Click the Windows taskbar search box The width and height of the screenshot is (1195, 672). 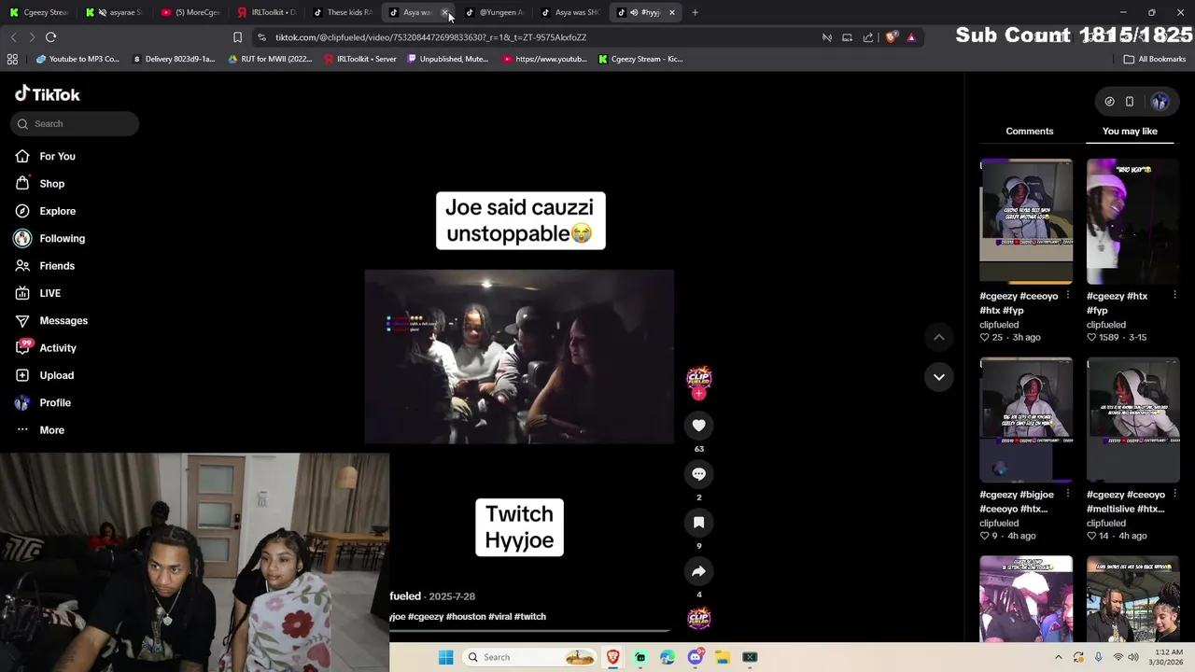tap(530, 657)
